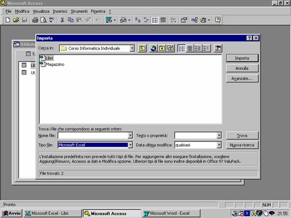Expand the Tipo file Microsoft Excel dropdown
This screenshot has width=291, height=218.
pos(130,145)
